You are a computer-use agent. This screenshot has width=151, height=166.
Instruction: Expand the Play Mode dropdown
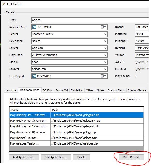coord(105,55)
